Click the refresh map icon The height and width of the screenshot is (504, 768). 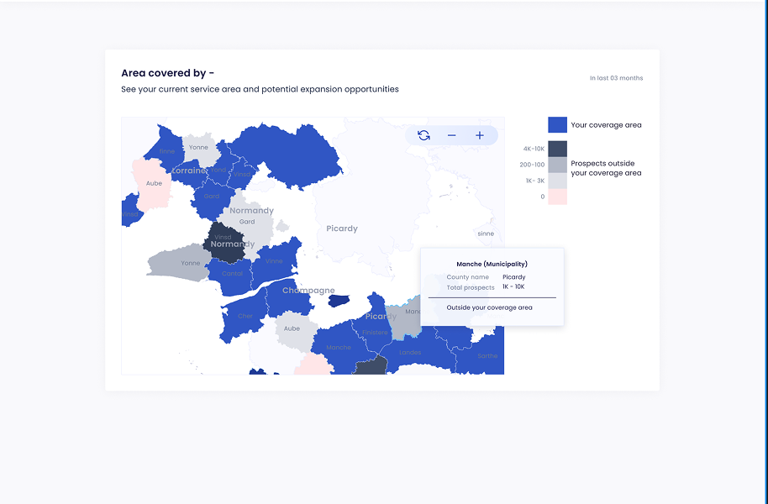[423, 134]
